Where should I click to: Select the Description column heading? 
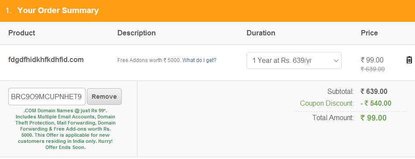(x=137, y=33)
